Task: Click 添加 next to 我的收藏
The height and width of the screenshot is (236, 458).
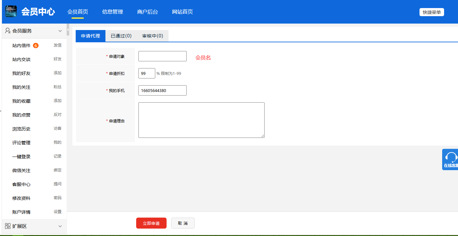Action: (x=58, y=101)
